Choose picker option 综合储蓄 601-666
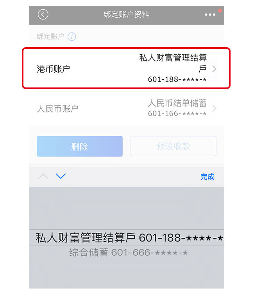The width and height of the screenshot is (254, 294). [129, 252]
